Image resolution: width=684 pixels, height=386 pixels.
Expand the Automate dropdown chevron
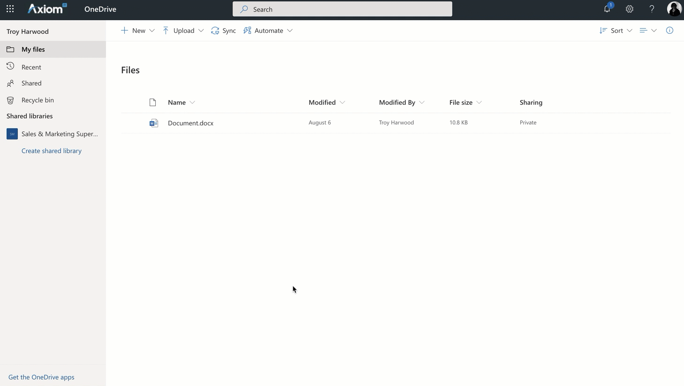290,31
